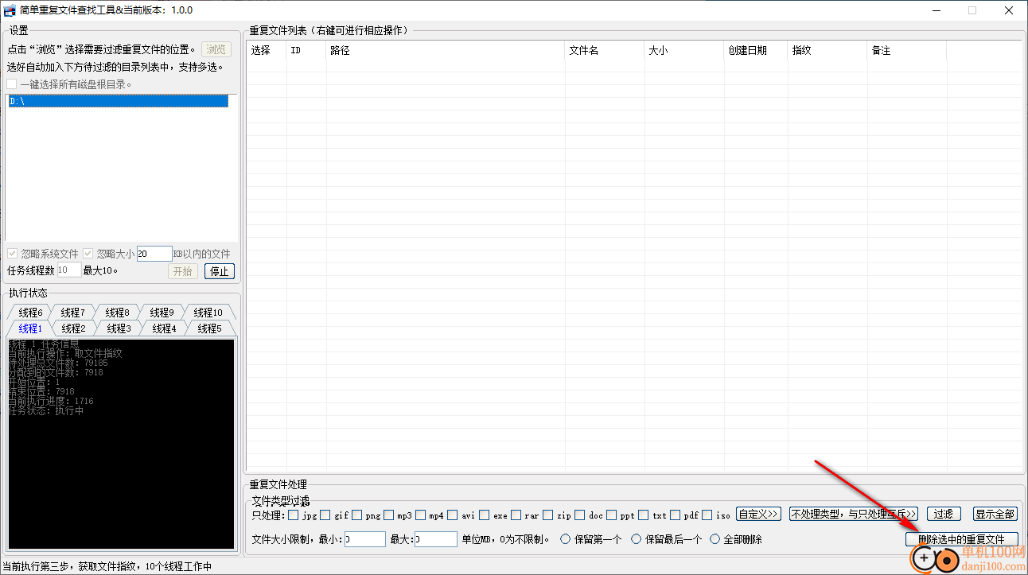Enable the jpg file type checkbox
1028x575 pixels.
tap(294, 515)
